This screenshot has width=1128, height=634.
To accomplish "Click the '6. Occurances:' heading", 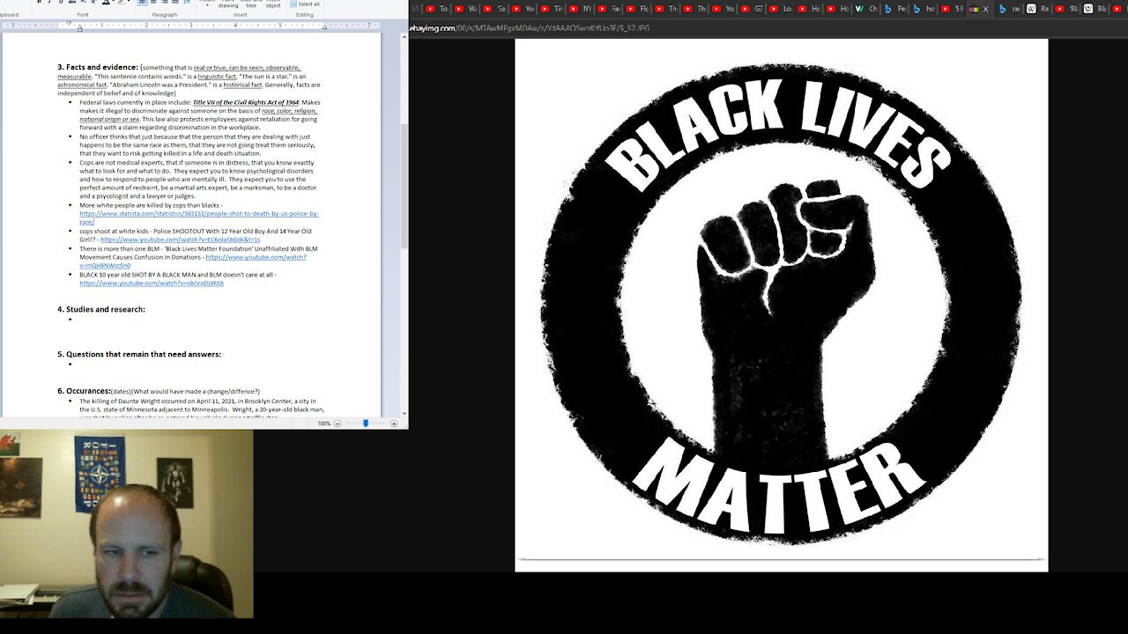I will click(84, 390).
